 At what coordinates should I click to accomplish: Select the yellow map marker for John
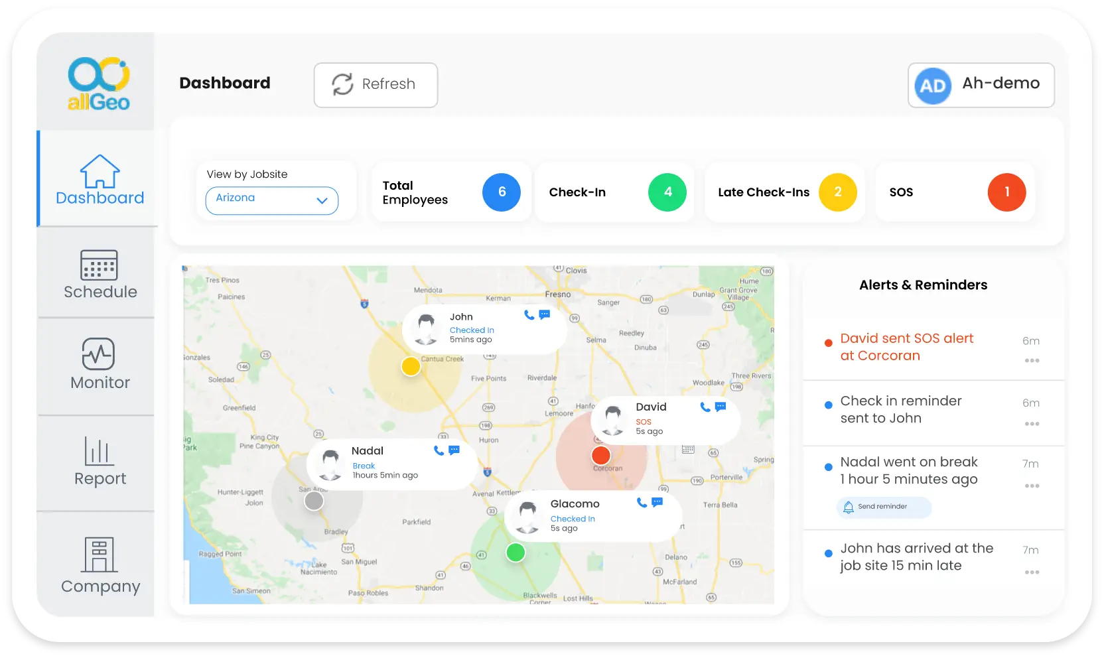click(x=411, y=366)
